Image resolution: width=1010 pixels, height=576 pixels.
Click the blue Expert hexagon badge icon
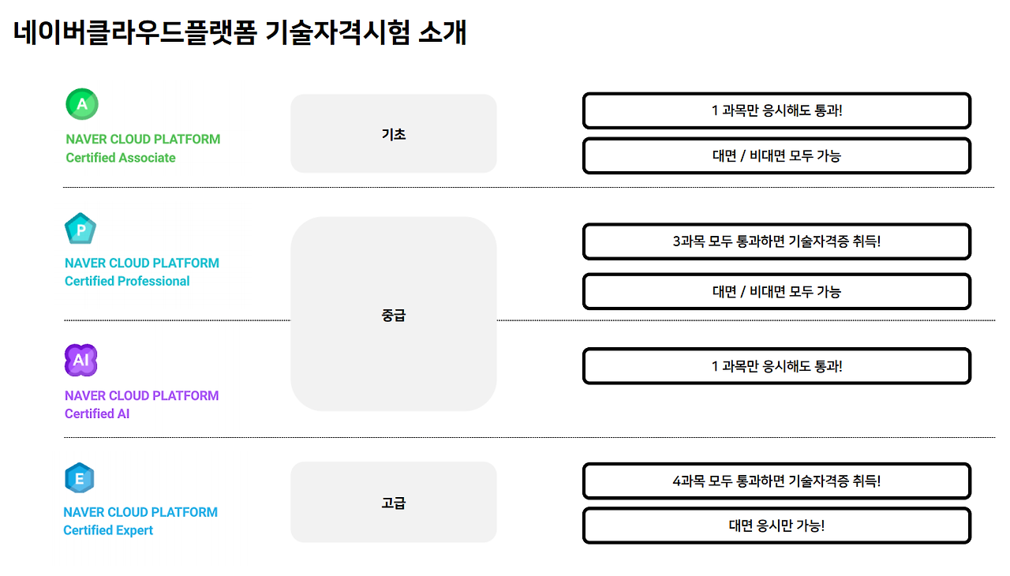click(x=80, y=478)
